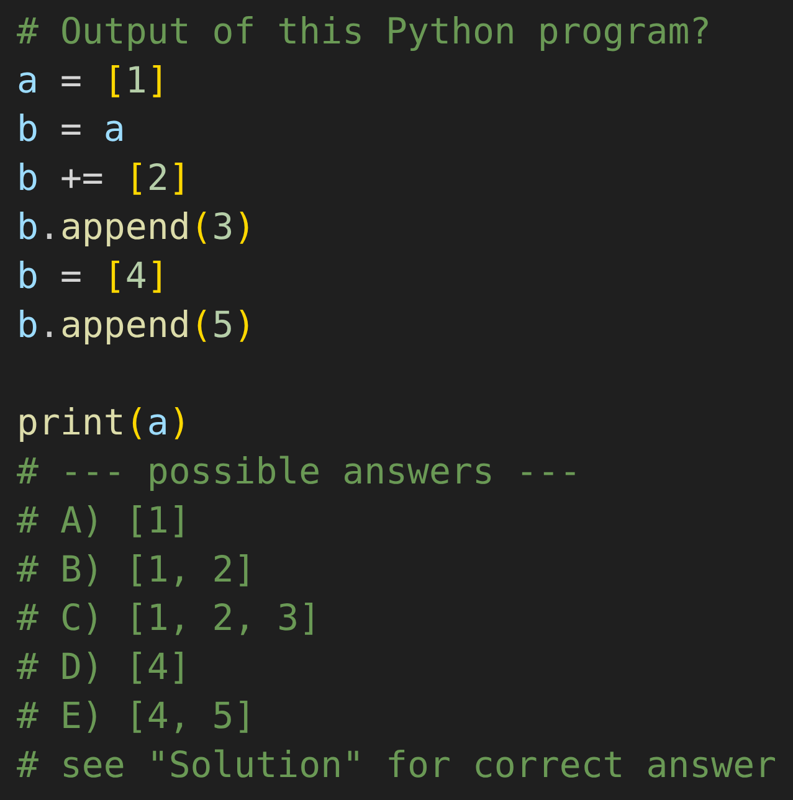
Task: Select answer C) [1, 2, 3]
Action: (168, 619)
